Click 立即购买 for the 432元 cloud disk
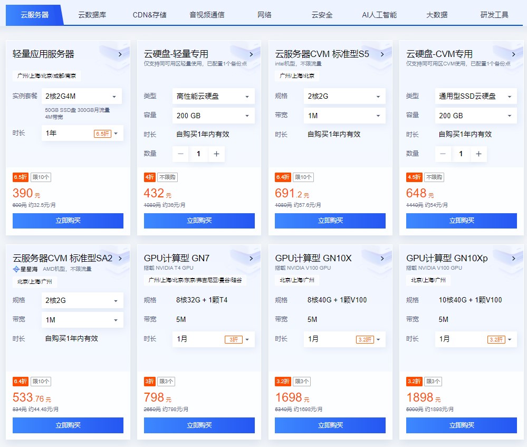This screenshot has height=447, width=527. tap(199, 221)
